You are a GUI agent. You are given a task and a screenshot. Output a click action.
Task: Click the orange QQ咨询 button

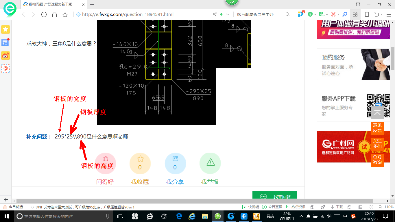[377, 160]
